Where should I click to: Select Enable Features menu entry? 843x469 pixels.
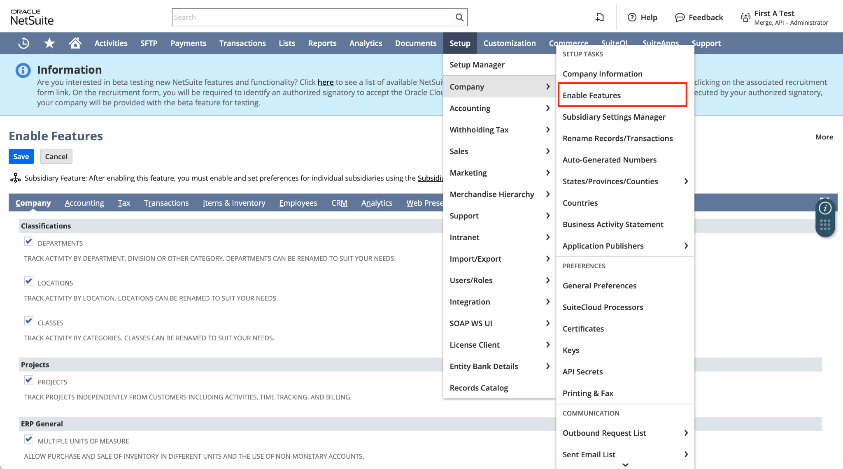[x=622, y=95]
